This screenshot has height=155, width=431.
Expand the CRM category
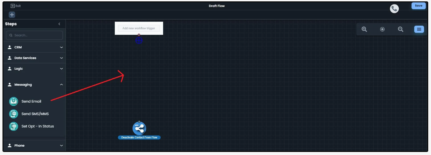(35, 47)
